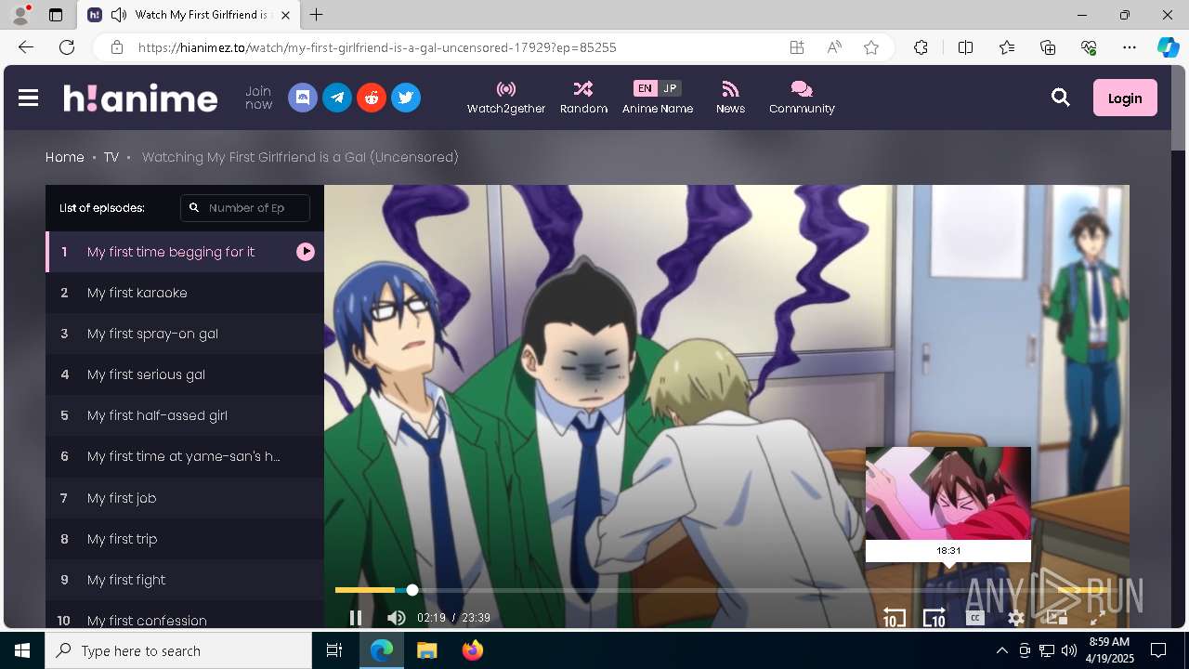Screen dimensions: 1189x669
Task: Open File Explorer from taskbar
Action: pyautogui.click(x=426, y=650)
